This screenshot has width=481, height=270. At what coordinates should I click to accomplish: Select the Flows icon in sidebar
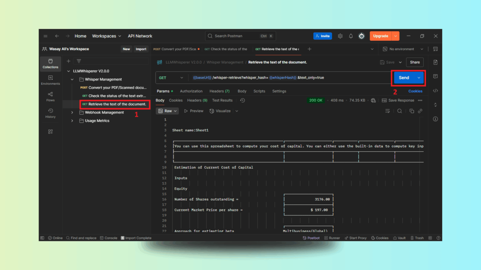(50, 96)
